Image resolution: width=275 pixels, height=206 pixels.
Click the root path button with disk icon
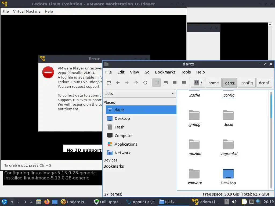pos(198,83)
